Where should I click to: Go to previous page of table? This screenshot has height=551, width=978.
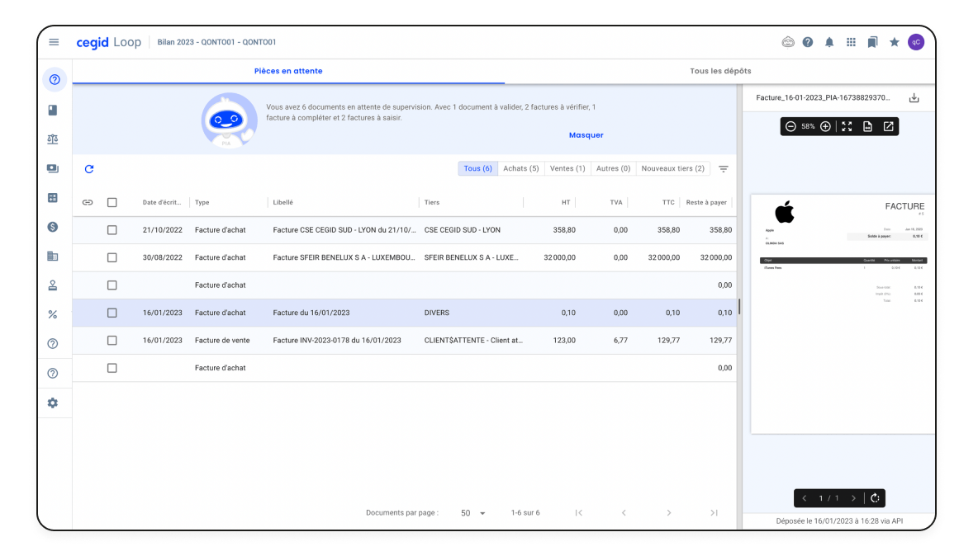[624, 513]
